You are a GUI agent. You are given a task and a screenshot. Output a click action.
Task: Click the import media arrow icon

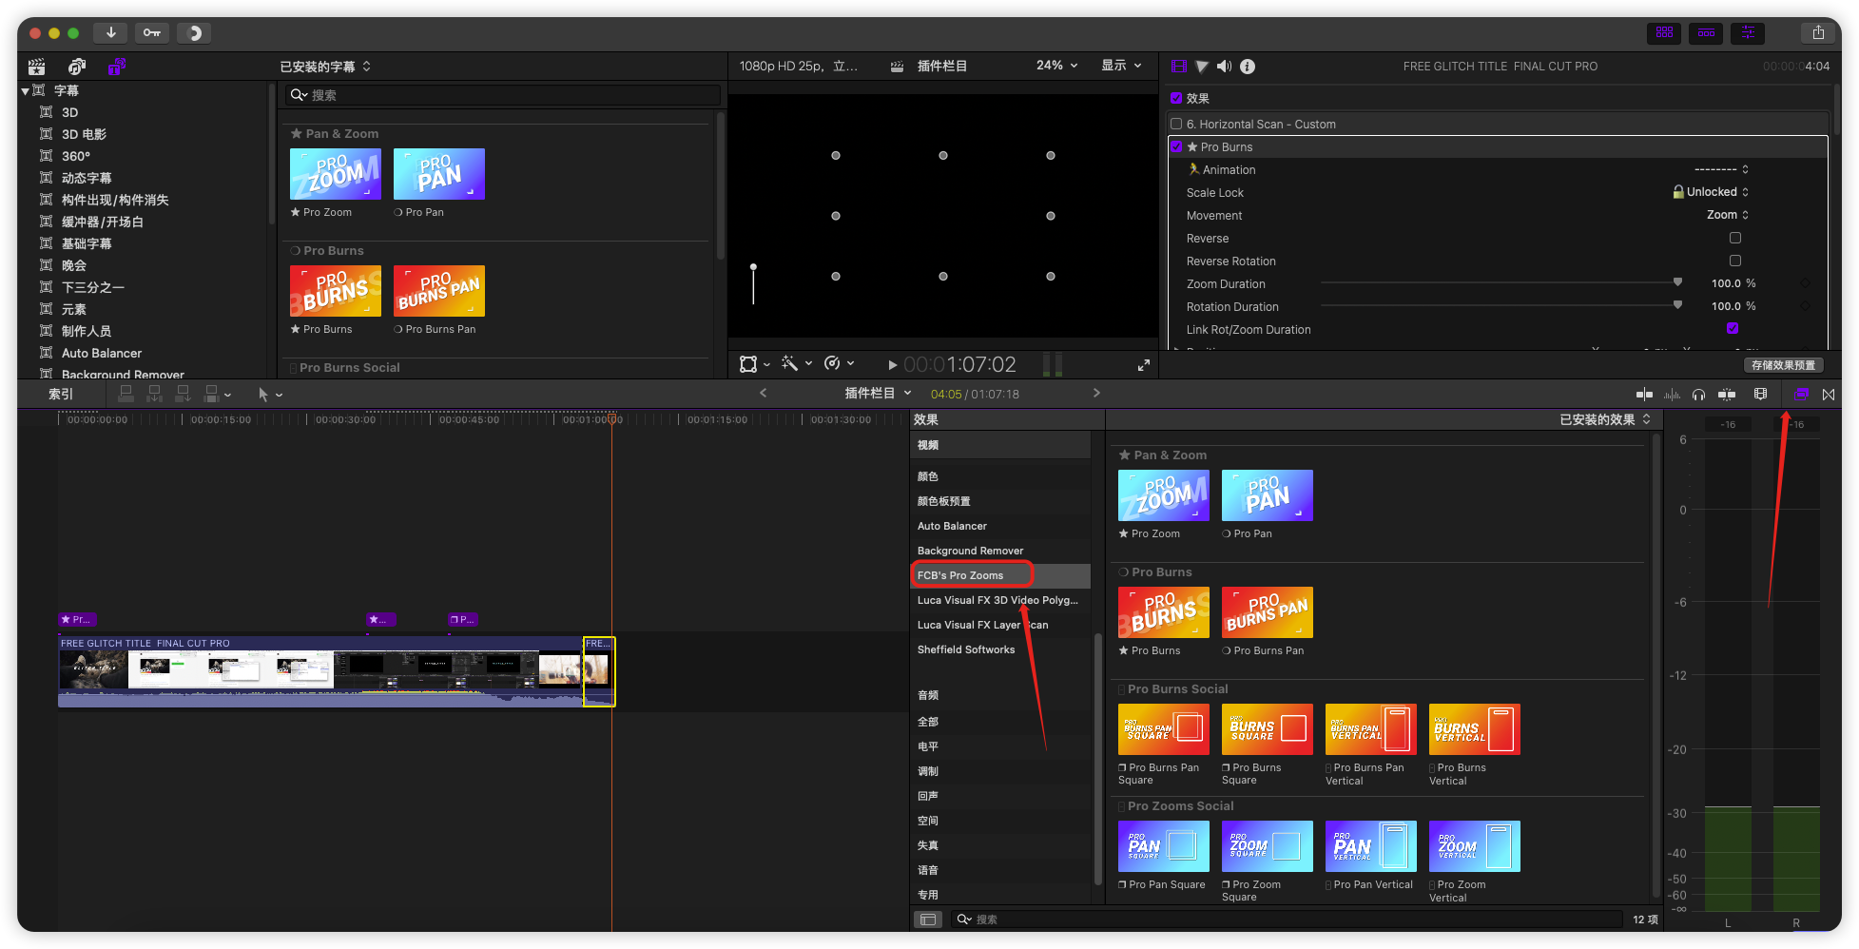click(111, 33)
